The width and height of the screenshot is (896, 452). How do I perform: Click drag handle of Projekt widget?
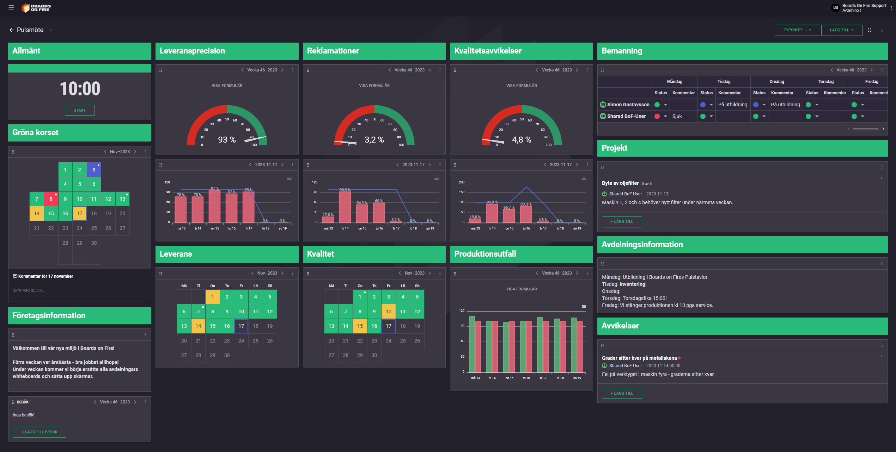[602, 167]
